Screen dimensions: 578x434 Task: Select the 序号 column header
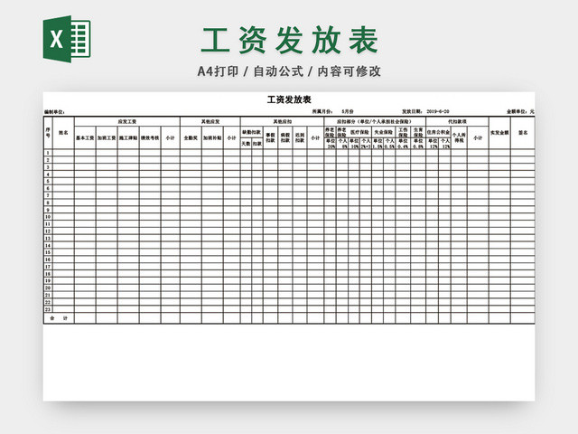coord(48,133)
